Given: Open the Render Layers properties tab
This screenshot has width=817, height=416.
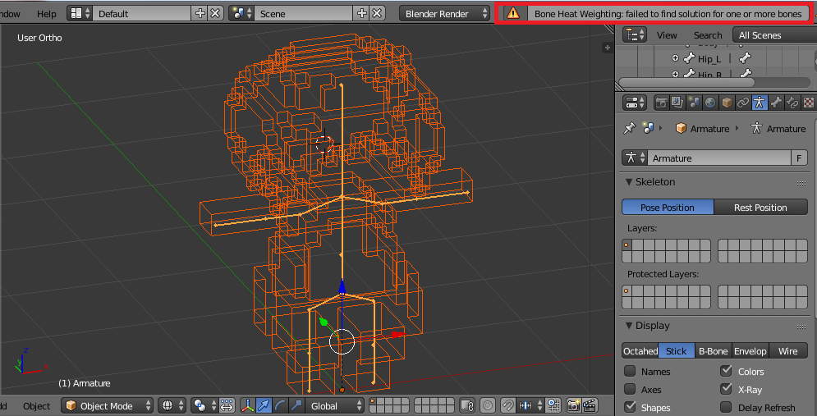Looking at the screenshot, I should 677,103.
